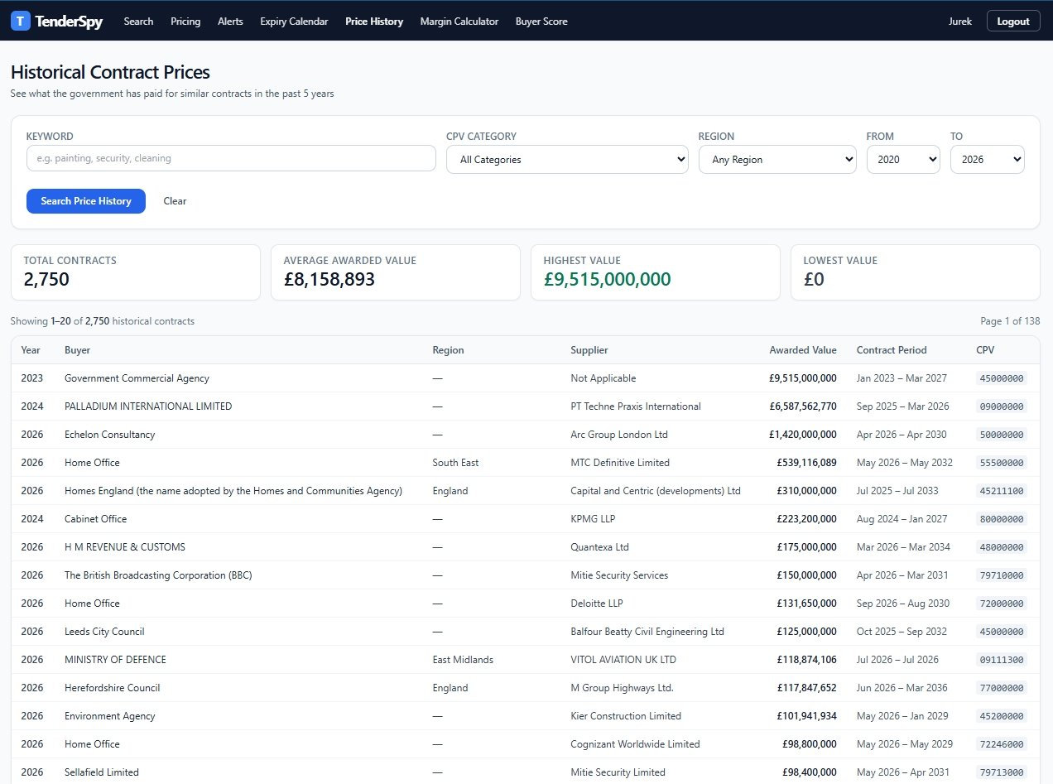Click the TenderSpy logo icon
Screen dimensions: 1053x784
coord(21,22)
